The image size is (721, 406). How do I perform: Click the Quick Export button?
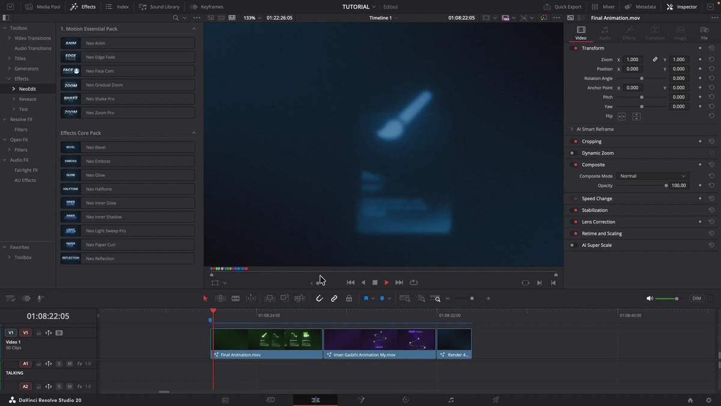tap(562, 7)
